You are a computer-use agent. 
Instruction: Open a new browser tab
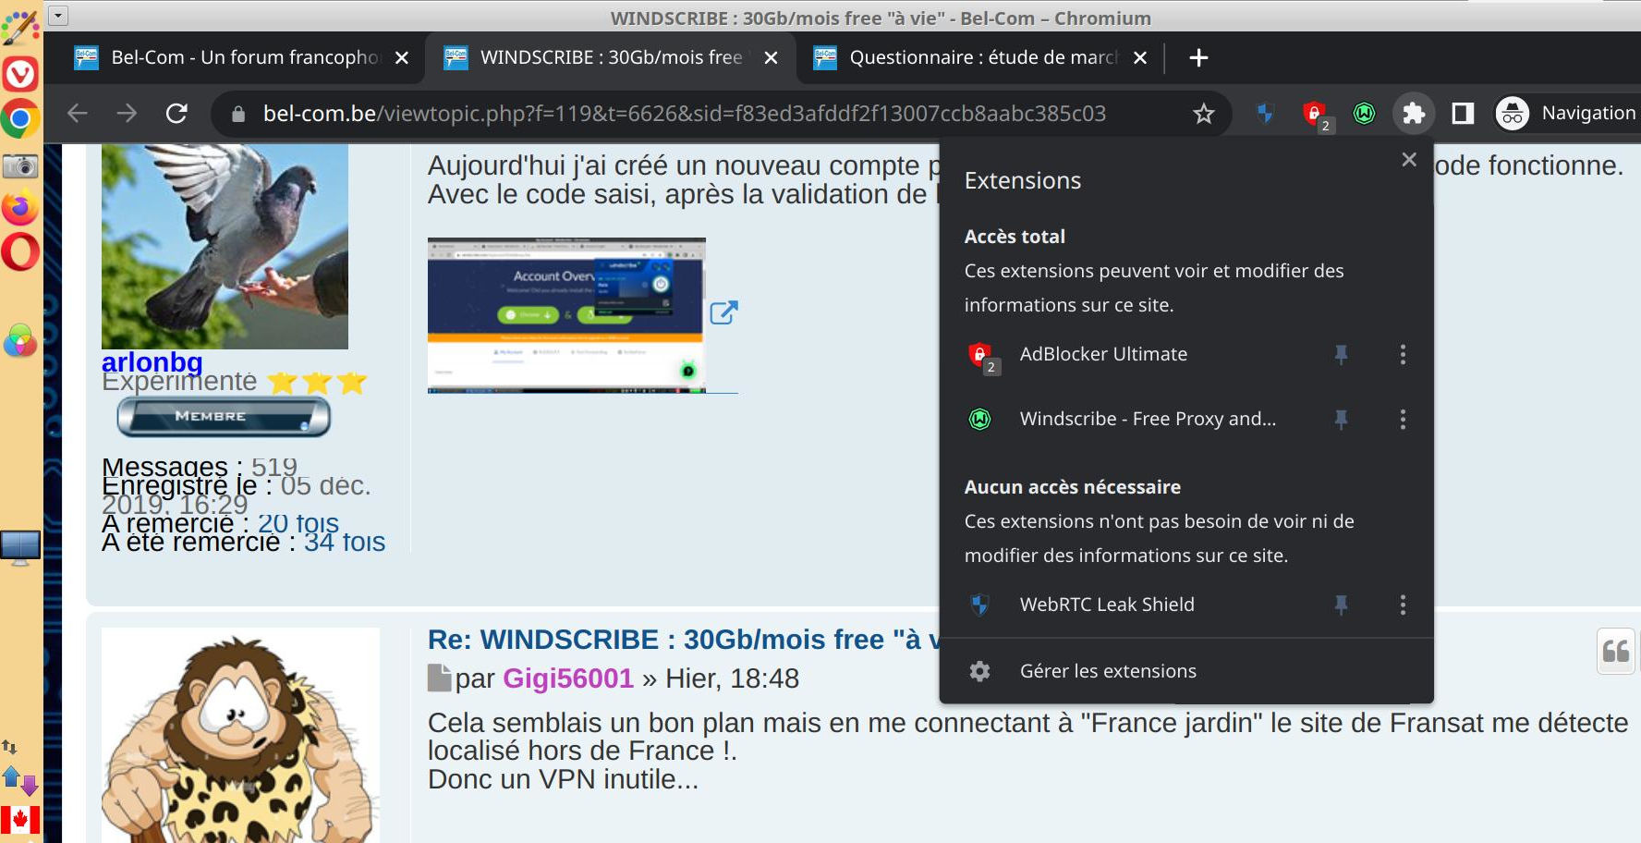[1198, 57]
